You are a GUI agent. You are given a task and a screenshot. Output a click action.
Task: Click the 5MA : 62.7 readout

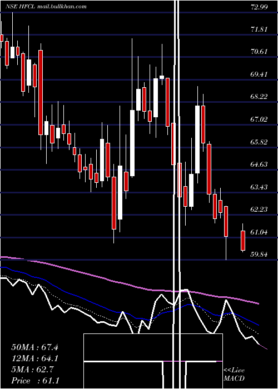pos(32,370)
